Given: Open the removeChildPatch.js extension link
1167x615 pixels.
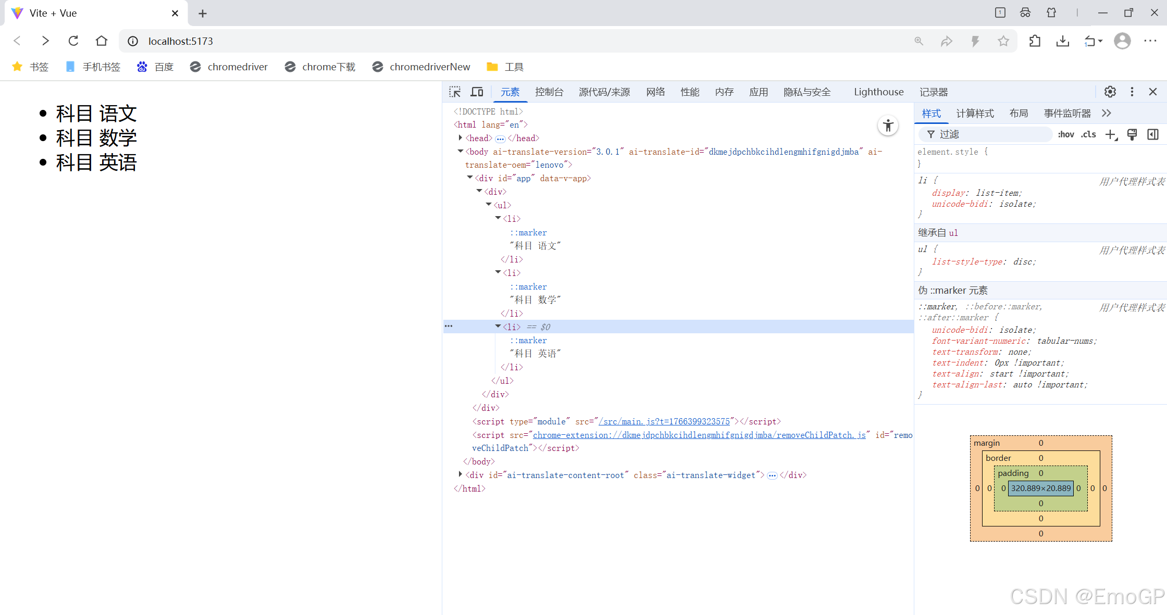Looking at the screenshot, I should [699, 435].
